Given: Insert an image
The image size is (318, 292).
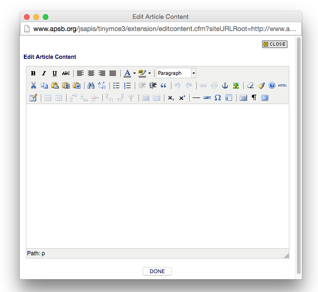Looking at the screenshot, I should point(236,86).
